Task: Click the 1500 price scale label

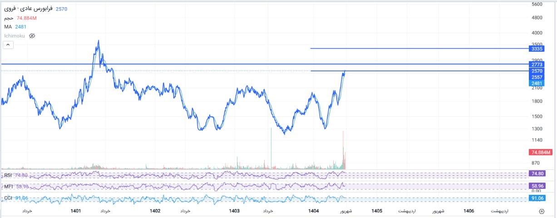Action: click(537, 116)
